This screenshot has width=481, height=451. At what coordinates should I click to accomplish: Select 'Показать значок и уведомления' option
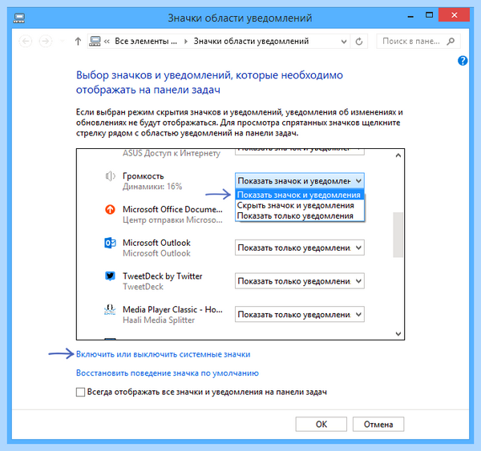coord(299,195)
